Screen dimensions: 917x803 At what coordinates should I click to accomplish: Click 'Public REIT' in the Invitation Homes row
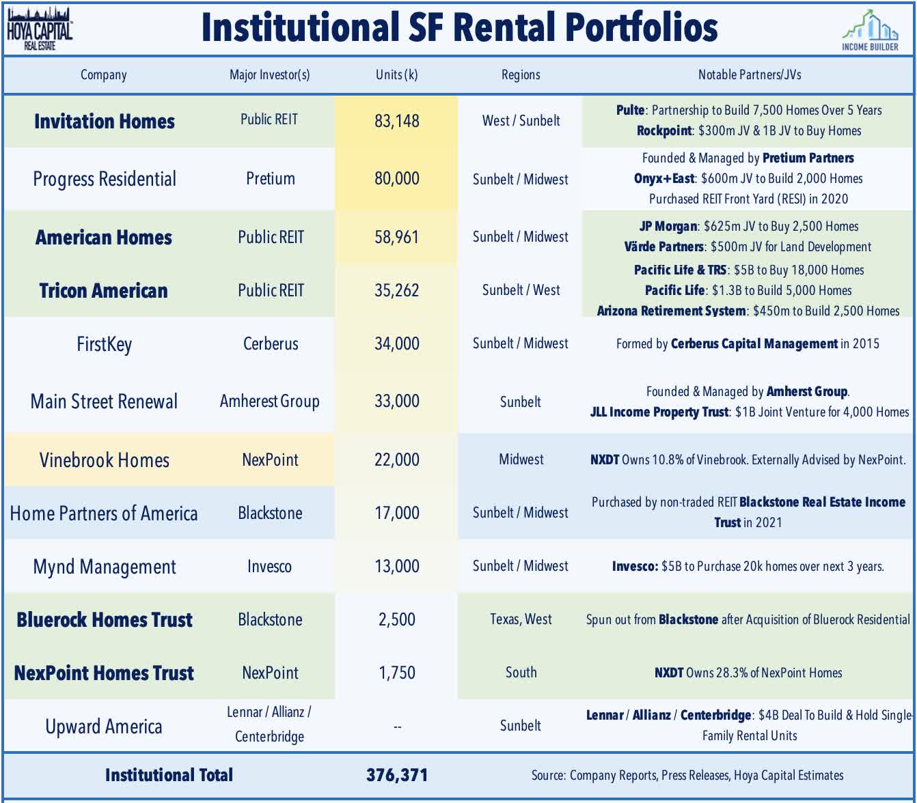269,119
